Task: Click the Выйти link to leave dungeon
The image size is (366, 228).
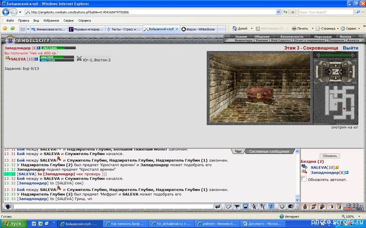Action: tap(350, 48)
